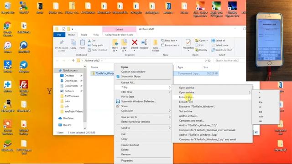Open the Quick Access Toolbar customize arrow
292x164 pixels.
[73, 29]
